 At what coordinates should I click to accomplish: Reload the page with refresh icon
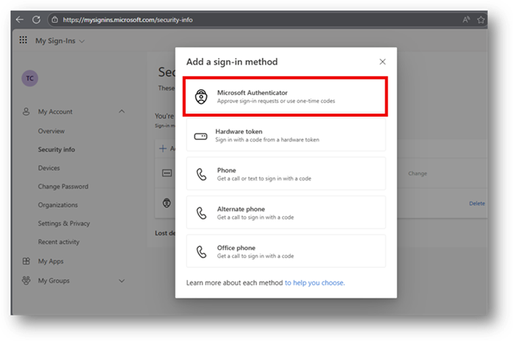pos(37,20)
